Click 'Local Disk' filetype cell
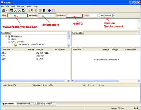Image resolution: width=141 pixels, height=110 pixels. [x=40, y=56]
